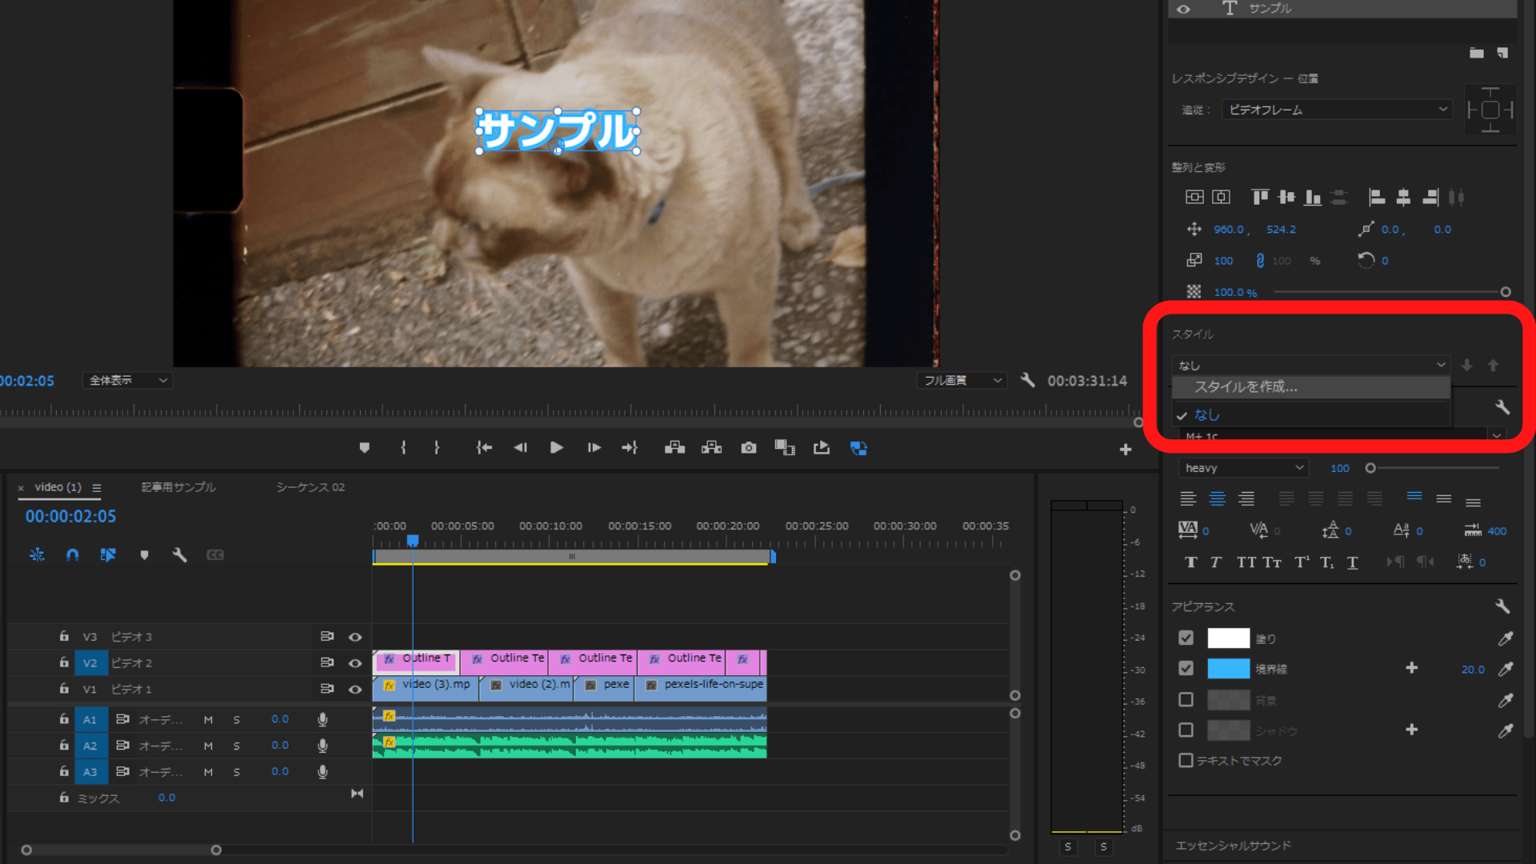Expand the heavy font weight dropdown

(1244, 468)
